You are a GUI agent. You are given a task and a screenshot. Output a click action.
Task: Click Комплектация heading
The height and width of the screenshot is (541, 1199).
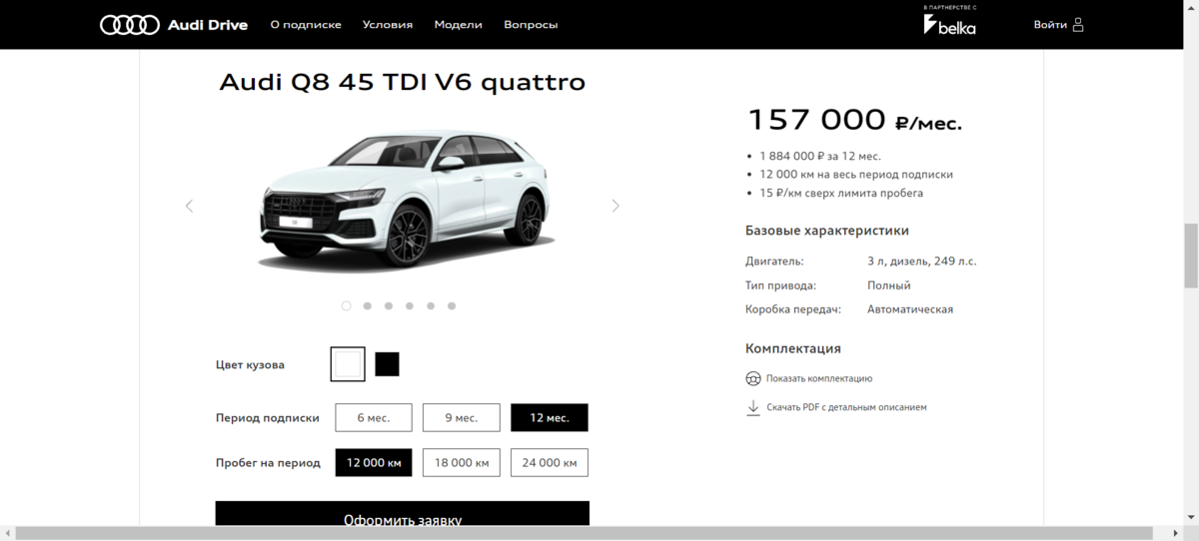coord(793,348)
